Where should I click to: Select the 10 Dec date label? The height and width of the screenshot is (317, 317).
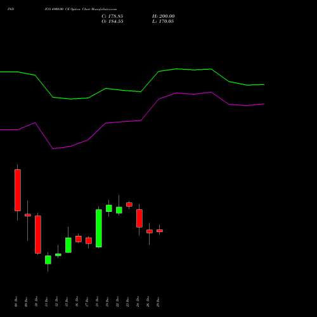37,302
